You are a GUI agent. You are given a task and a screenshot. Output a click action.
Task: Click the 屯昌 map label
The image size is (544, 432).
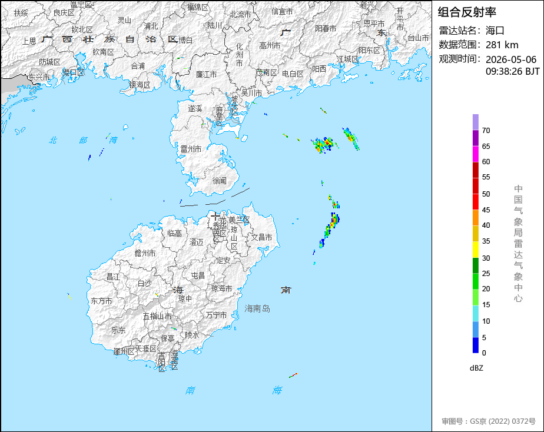[198, 275]
